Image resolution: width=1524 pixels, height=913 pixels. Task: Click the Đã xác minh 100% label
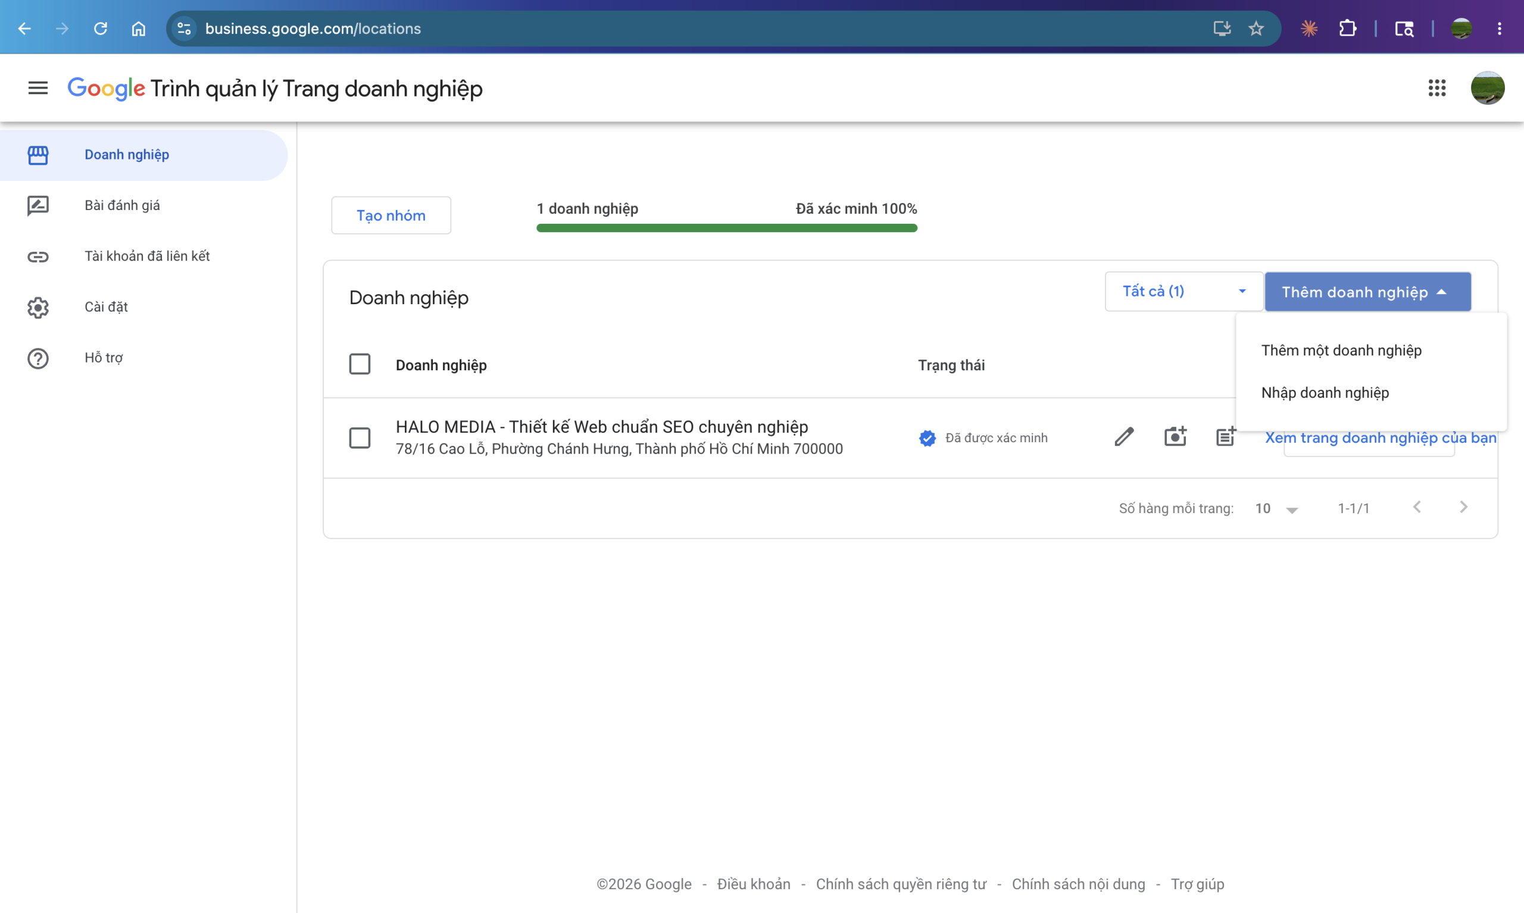856,209
